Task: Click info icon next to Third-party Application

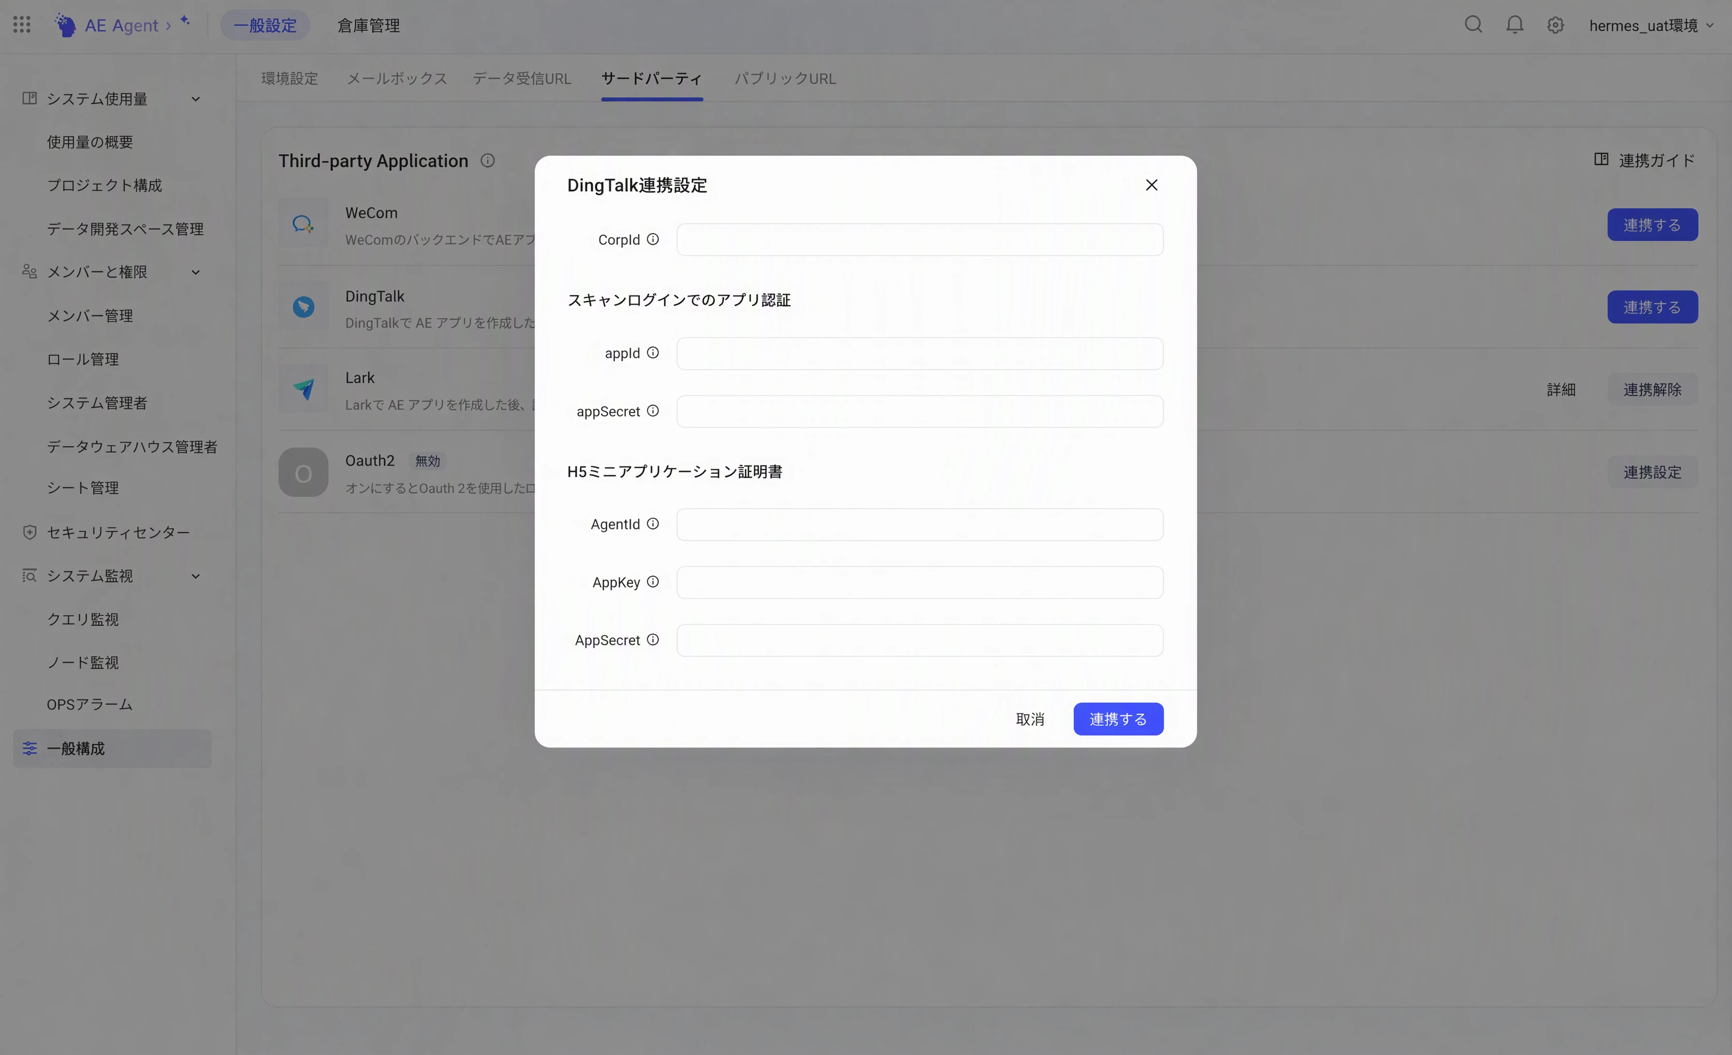Action: pos(488,160)
